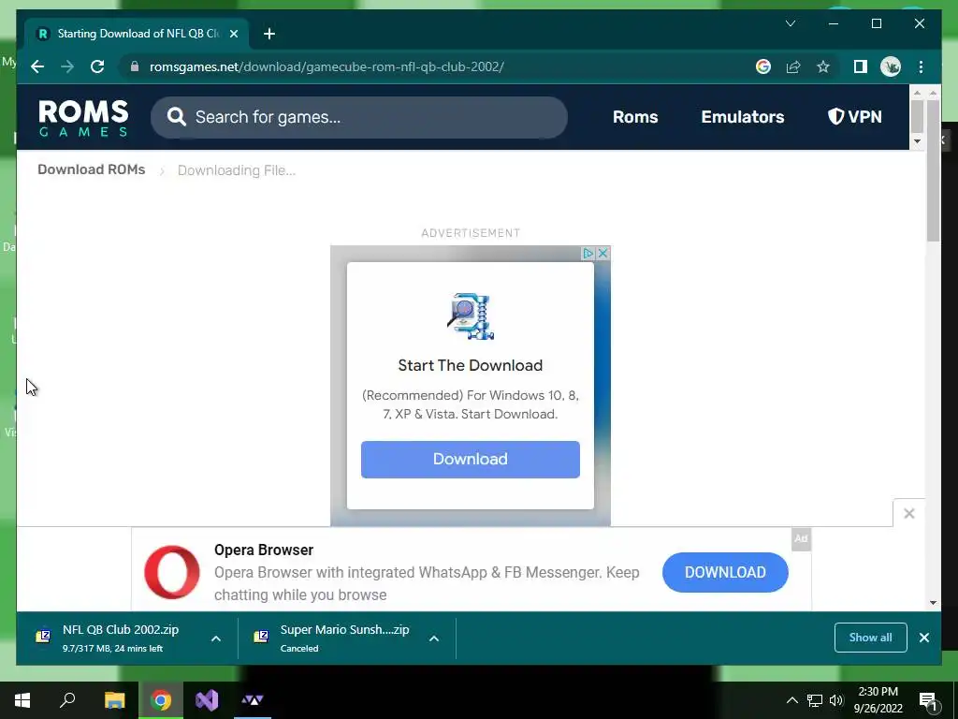958x719 pixels.
Task: Close the downloads bar
Action: pyautogui.click(x=923, y=637)
